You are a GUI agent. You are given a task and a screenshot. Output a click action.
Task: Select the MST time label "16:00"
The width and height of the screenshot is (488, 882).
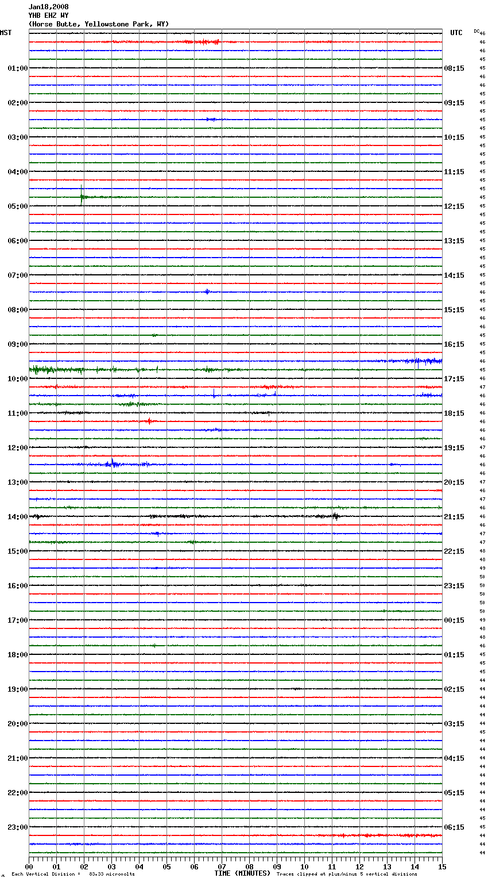pos(18,586)
